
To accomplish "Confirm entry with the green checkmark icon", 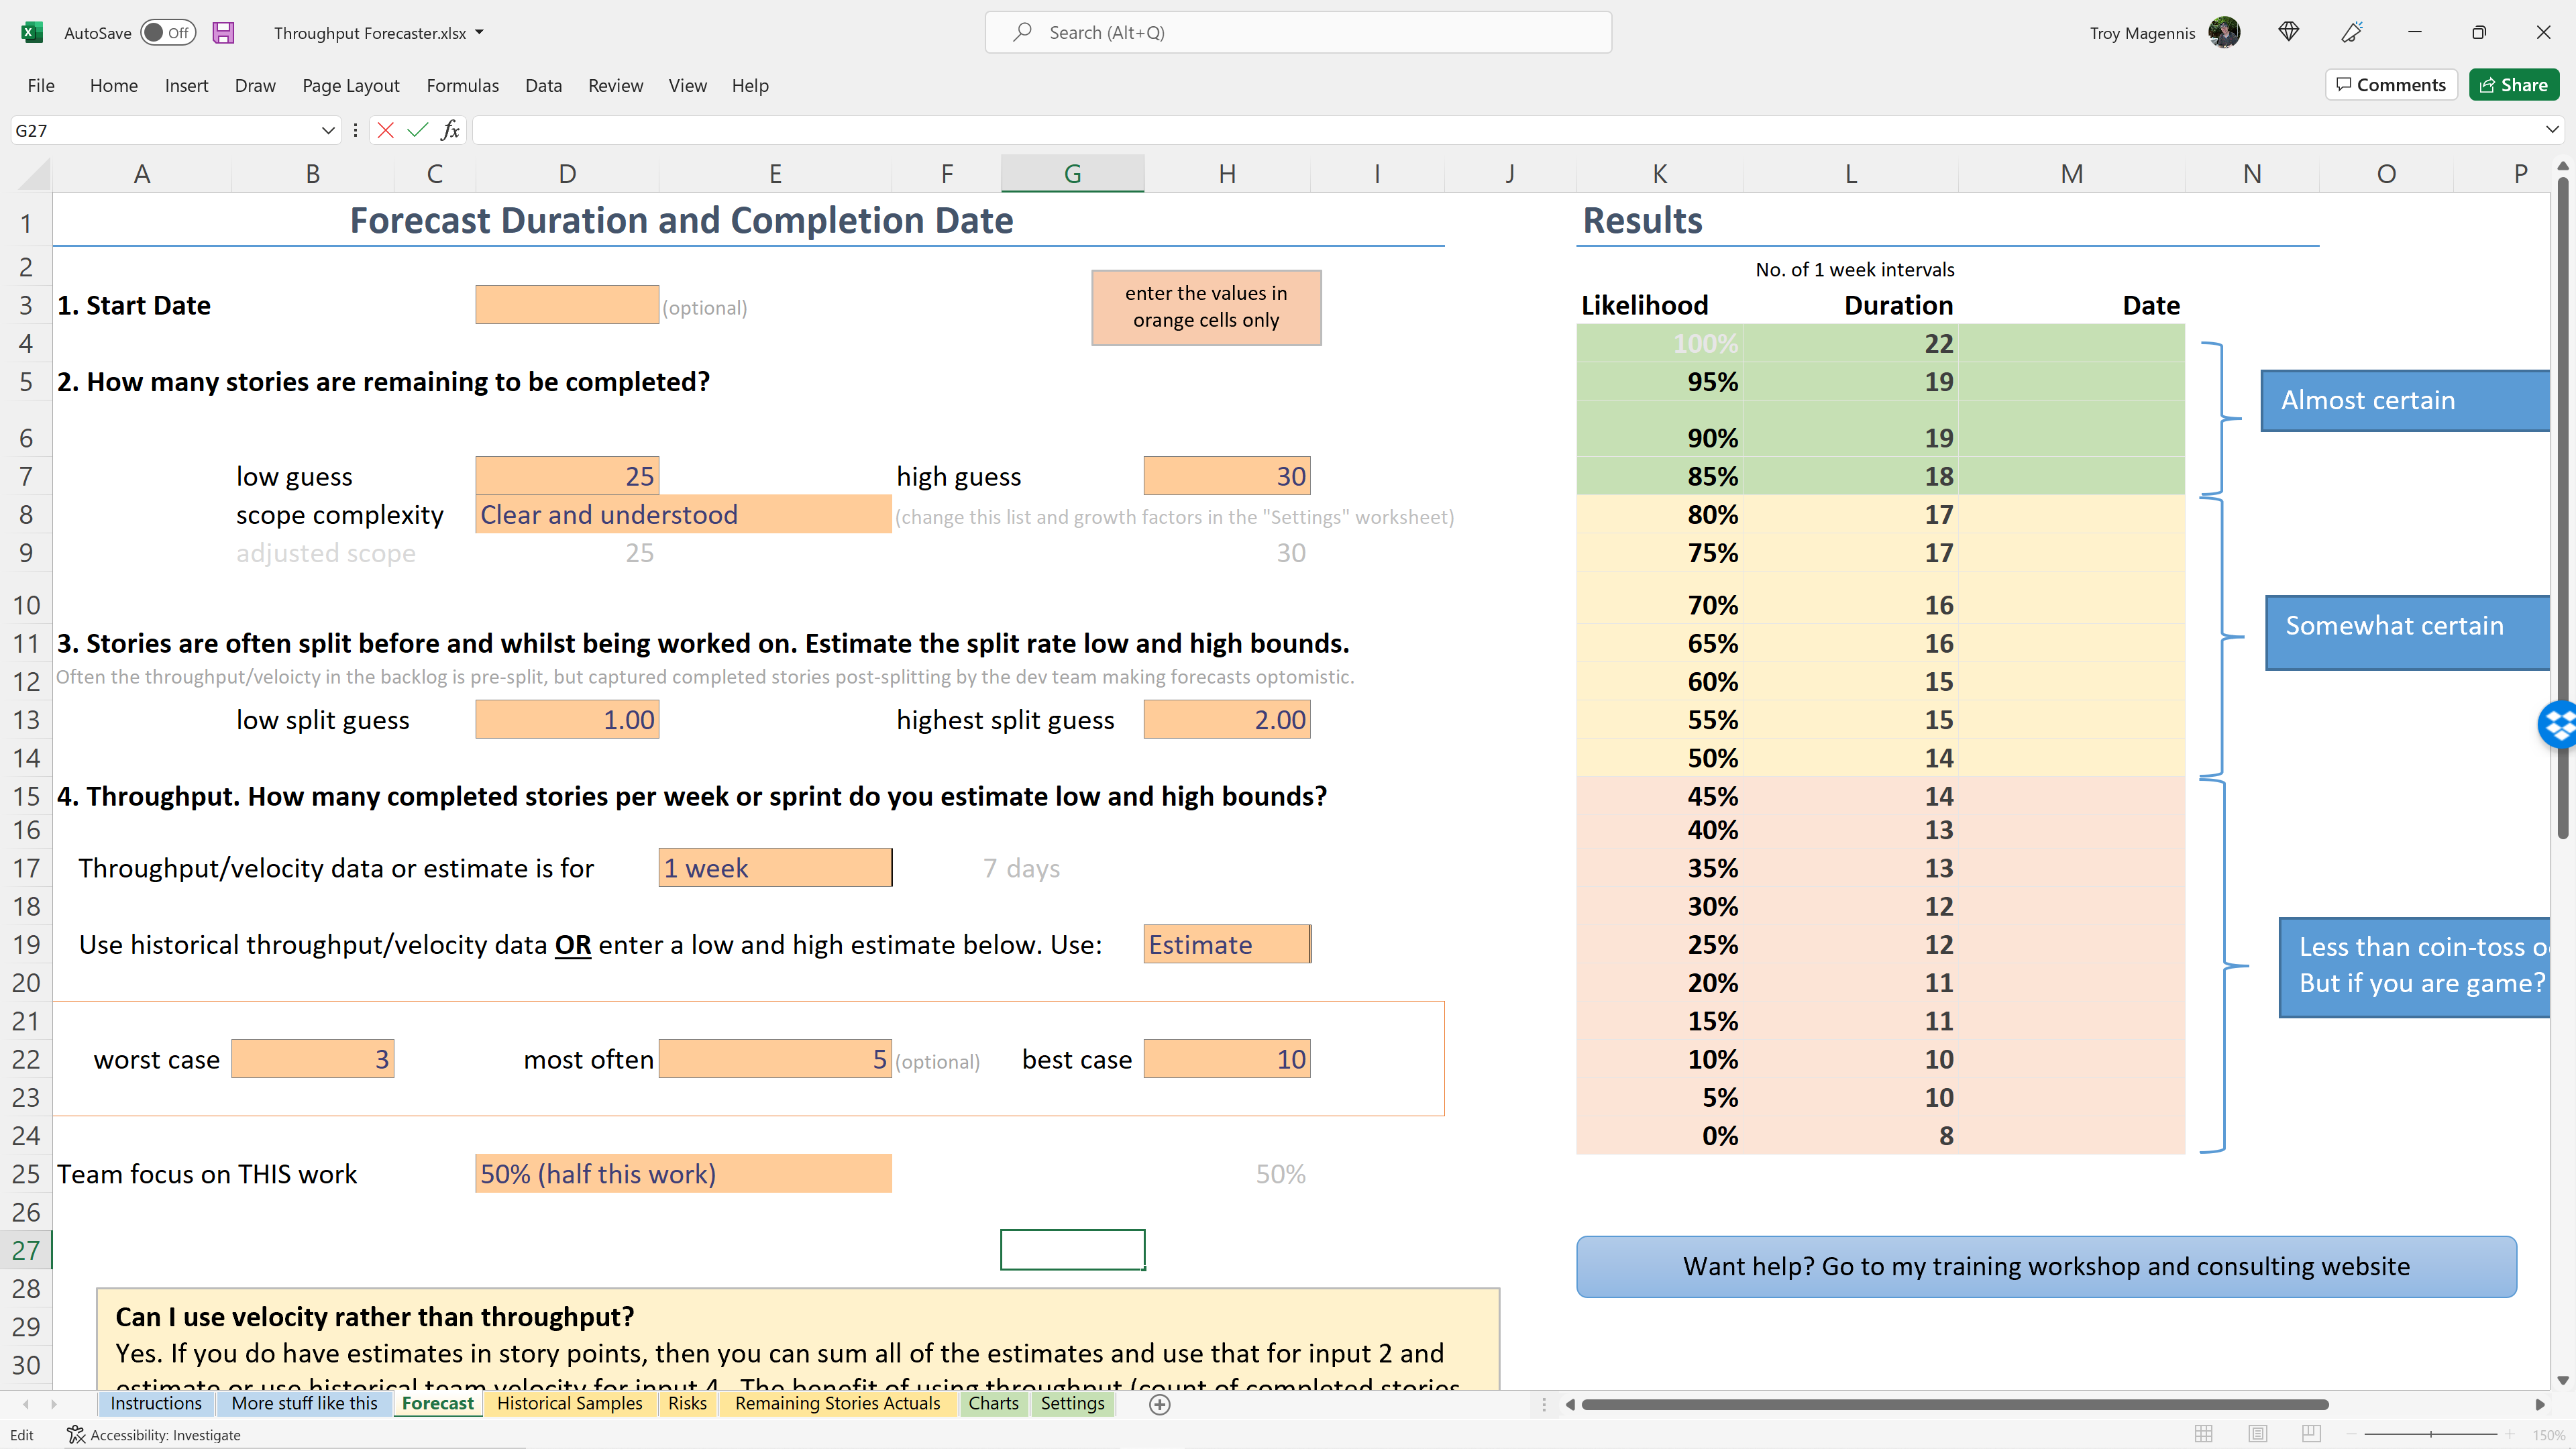I will click(x=417, y=130).
